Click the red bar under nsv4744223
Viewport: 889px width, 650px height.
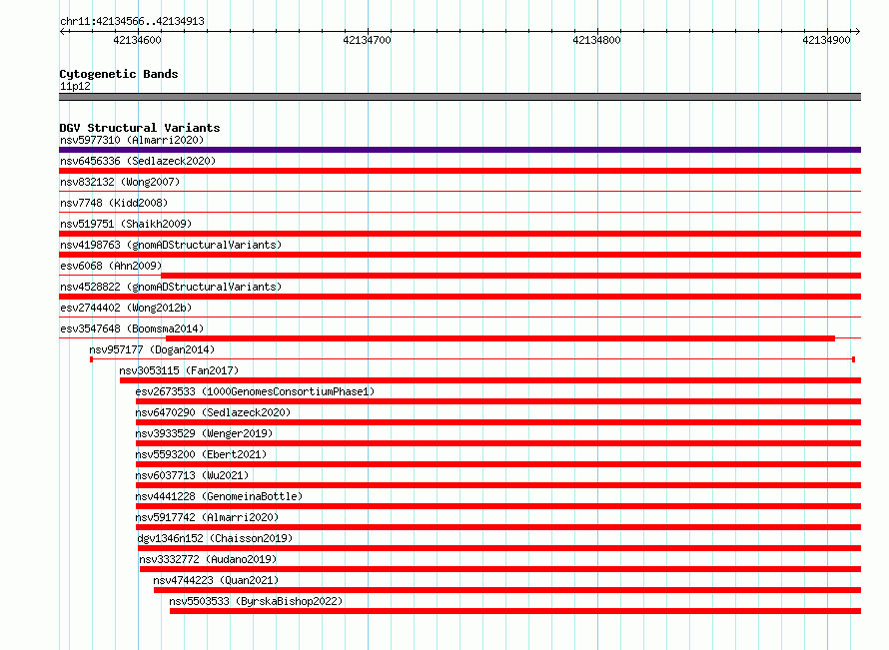(x=507, y=590)
